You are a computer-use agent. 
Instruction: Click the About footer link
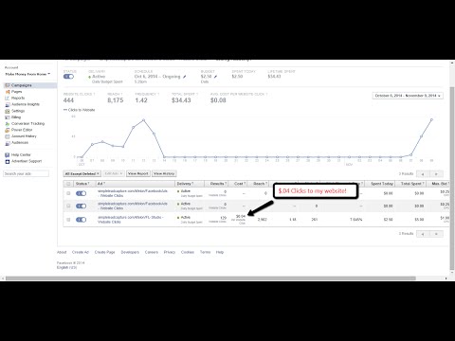pyautogui.click(x=62, y=252)
